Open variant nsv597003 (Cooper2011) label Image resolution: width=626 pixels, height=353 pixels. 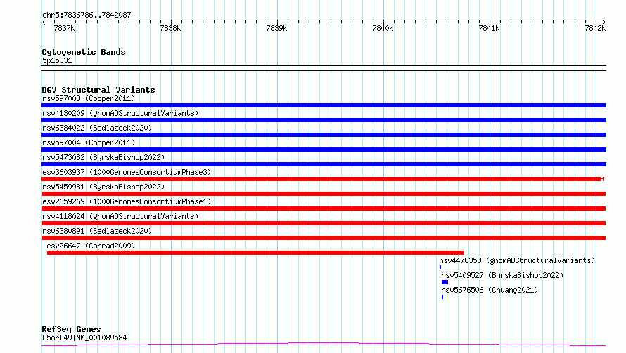(89, 98)
